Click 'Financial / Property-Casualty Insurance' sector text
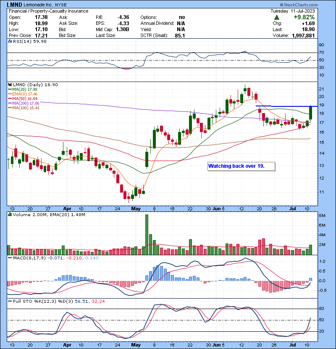 point(48,11)
